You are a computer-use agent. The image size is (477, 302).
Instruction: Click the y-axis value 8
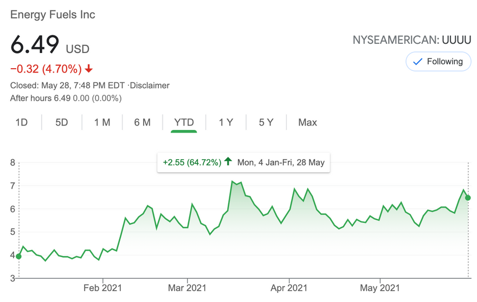12,162
